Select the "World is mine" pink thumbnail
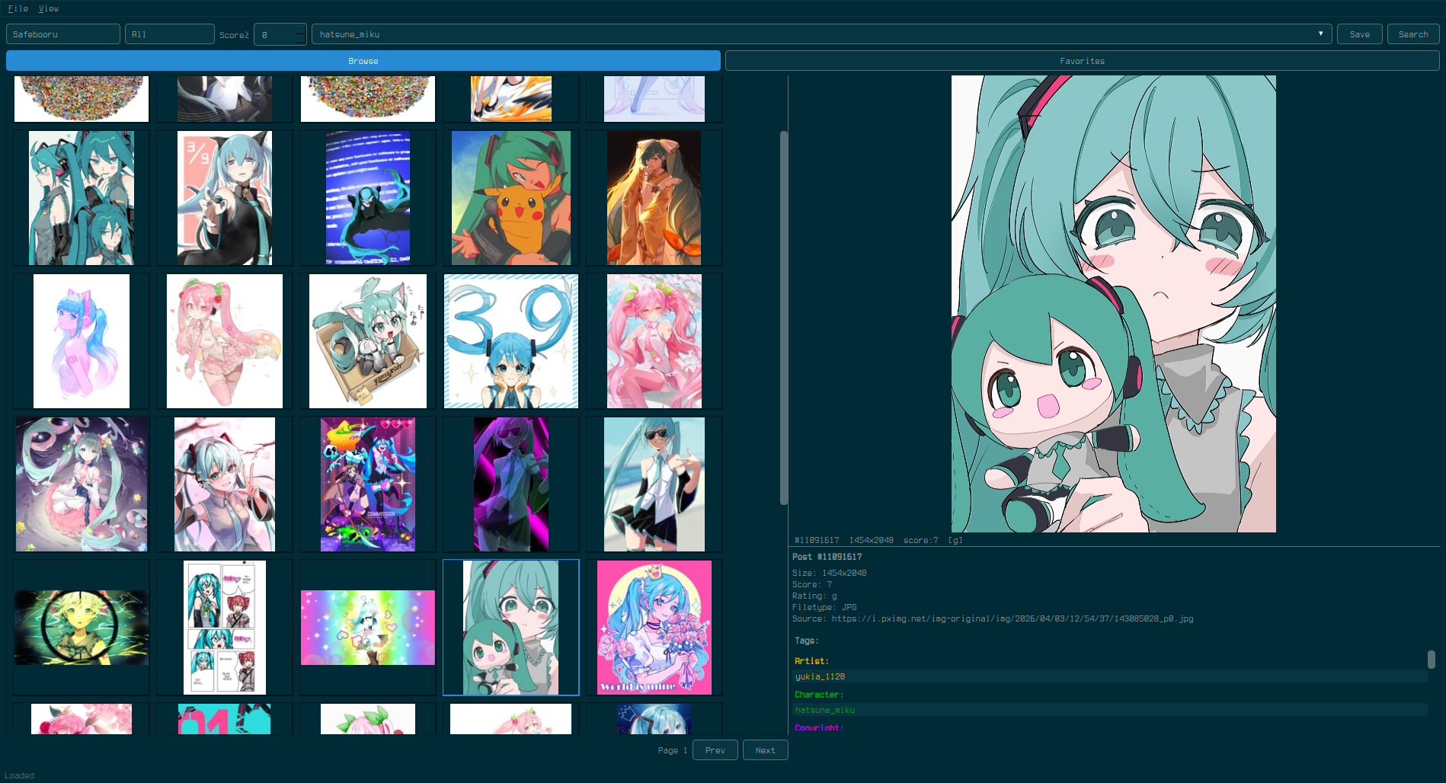This screenshot has height=783, width=1446. coord(653,627)
